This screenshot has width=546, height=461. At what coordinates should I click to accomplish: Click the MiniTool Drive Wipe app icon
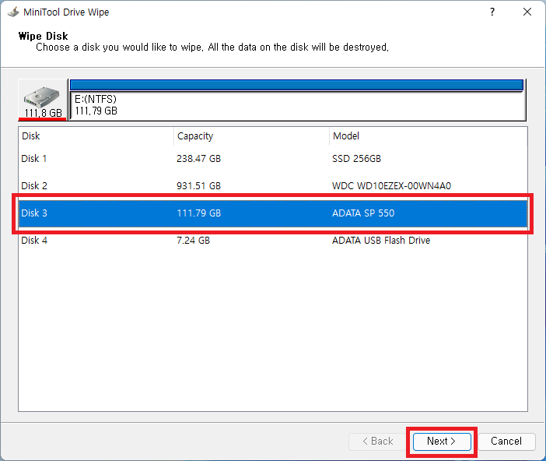pos(13,12)
